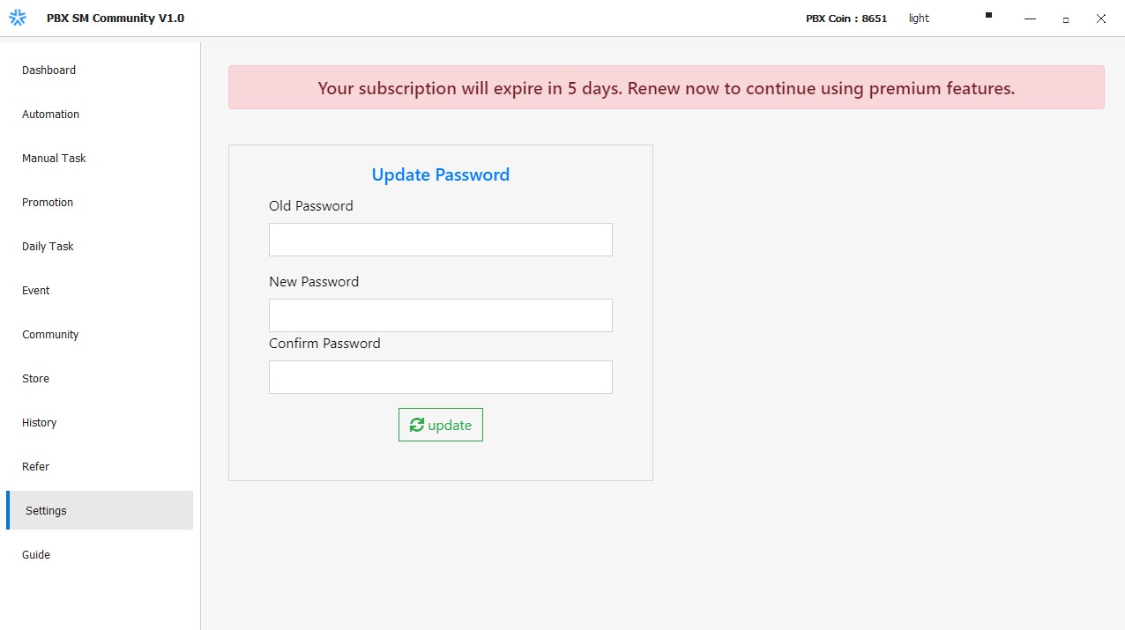Open the Dashboard page
Screen dimensions: 1125x630
tap(49, 70)
